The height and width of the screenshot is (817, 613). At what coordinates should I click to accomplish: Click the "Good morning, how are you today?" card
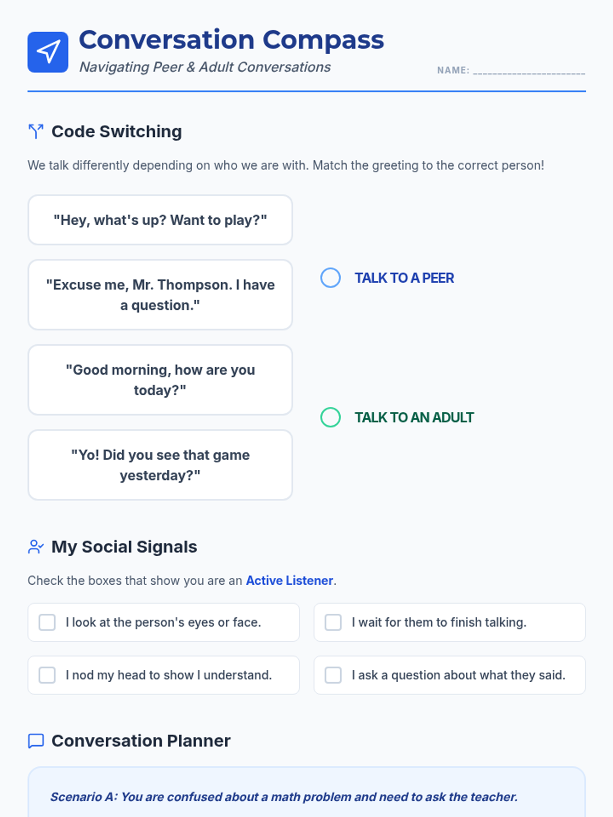160,380
